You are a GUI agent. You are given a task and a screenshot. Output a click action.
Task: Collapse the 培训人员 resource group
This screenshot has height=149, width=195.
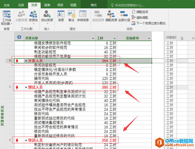point(26,140)
